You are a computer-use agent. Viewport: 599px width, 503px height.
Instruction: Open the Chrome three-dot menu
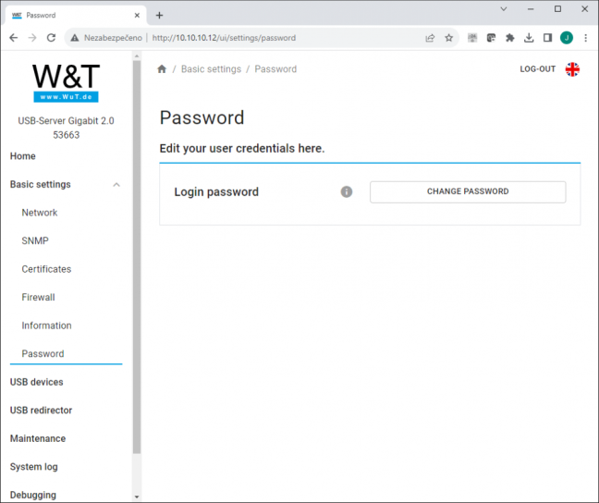click(586, 38)
